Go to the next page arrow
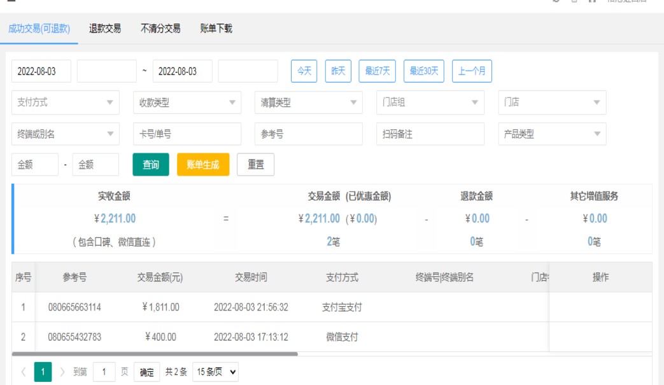 click(x=62, y=372)
